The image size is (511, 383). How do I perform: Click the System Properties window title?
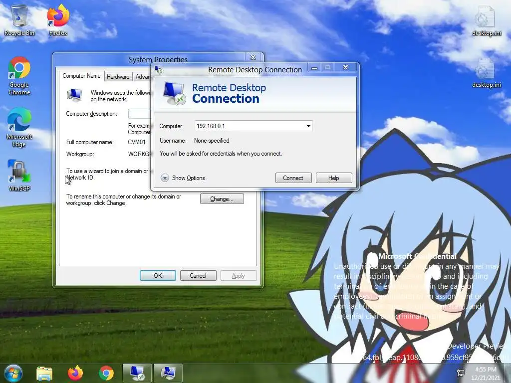pyautogui.click(x=158, y=59)
